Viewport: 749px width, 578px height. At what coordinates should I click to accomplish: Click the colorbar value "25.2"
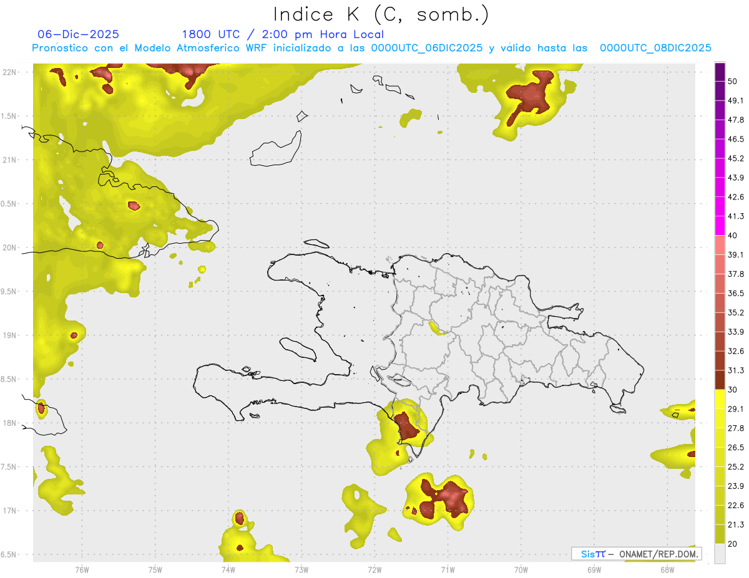click(x=736, y=466)
